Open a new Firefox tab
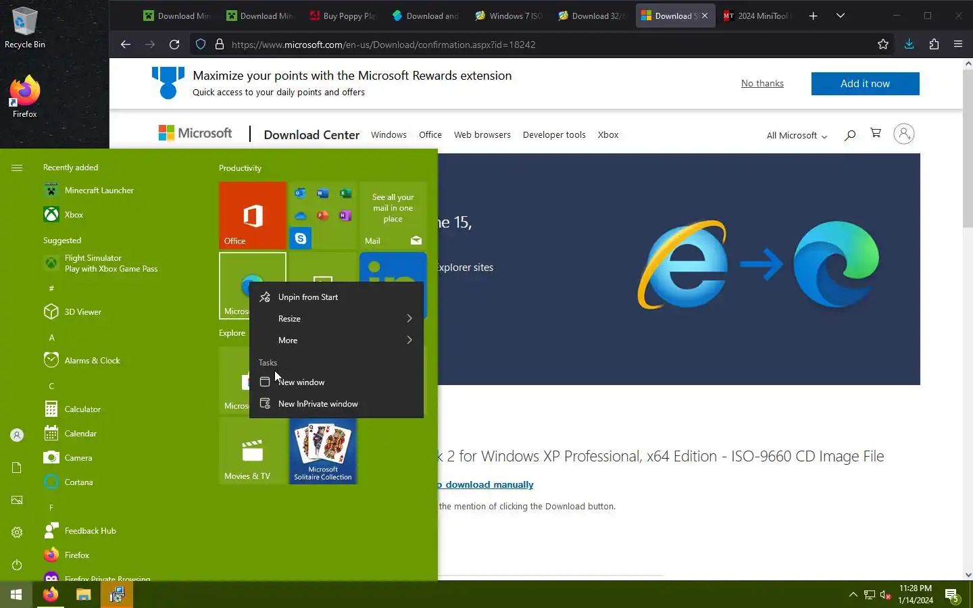This screenshot has width=973, height=608. pos(813,16)
